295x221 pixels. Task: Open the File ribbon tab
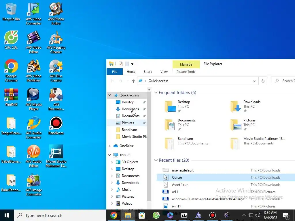[x=115, y=72]
